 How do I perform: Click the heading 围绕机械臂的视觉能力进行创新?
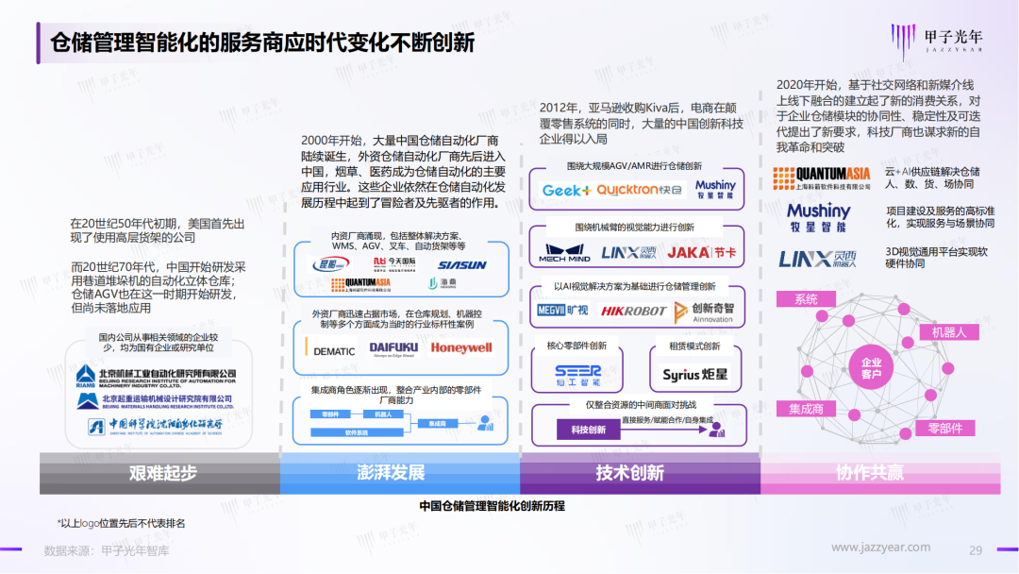[x=634, y=228]
